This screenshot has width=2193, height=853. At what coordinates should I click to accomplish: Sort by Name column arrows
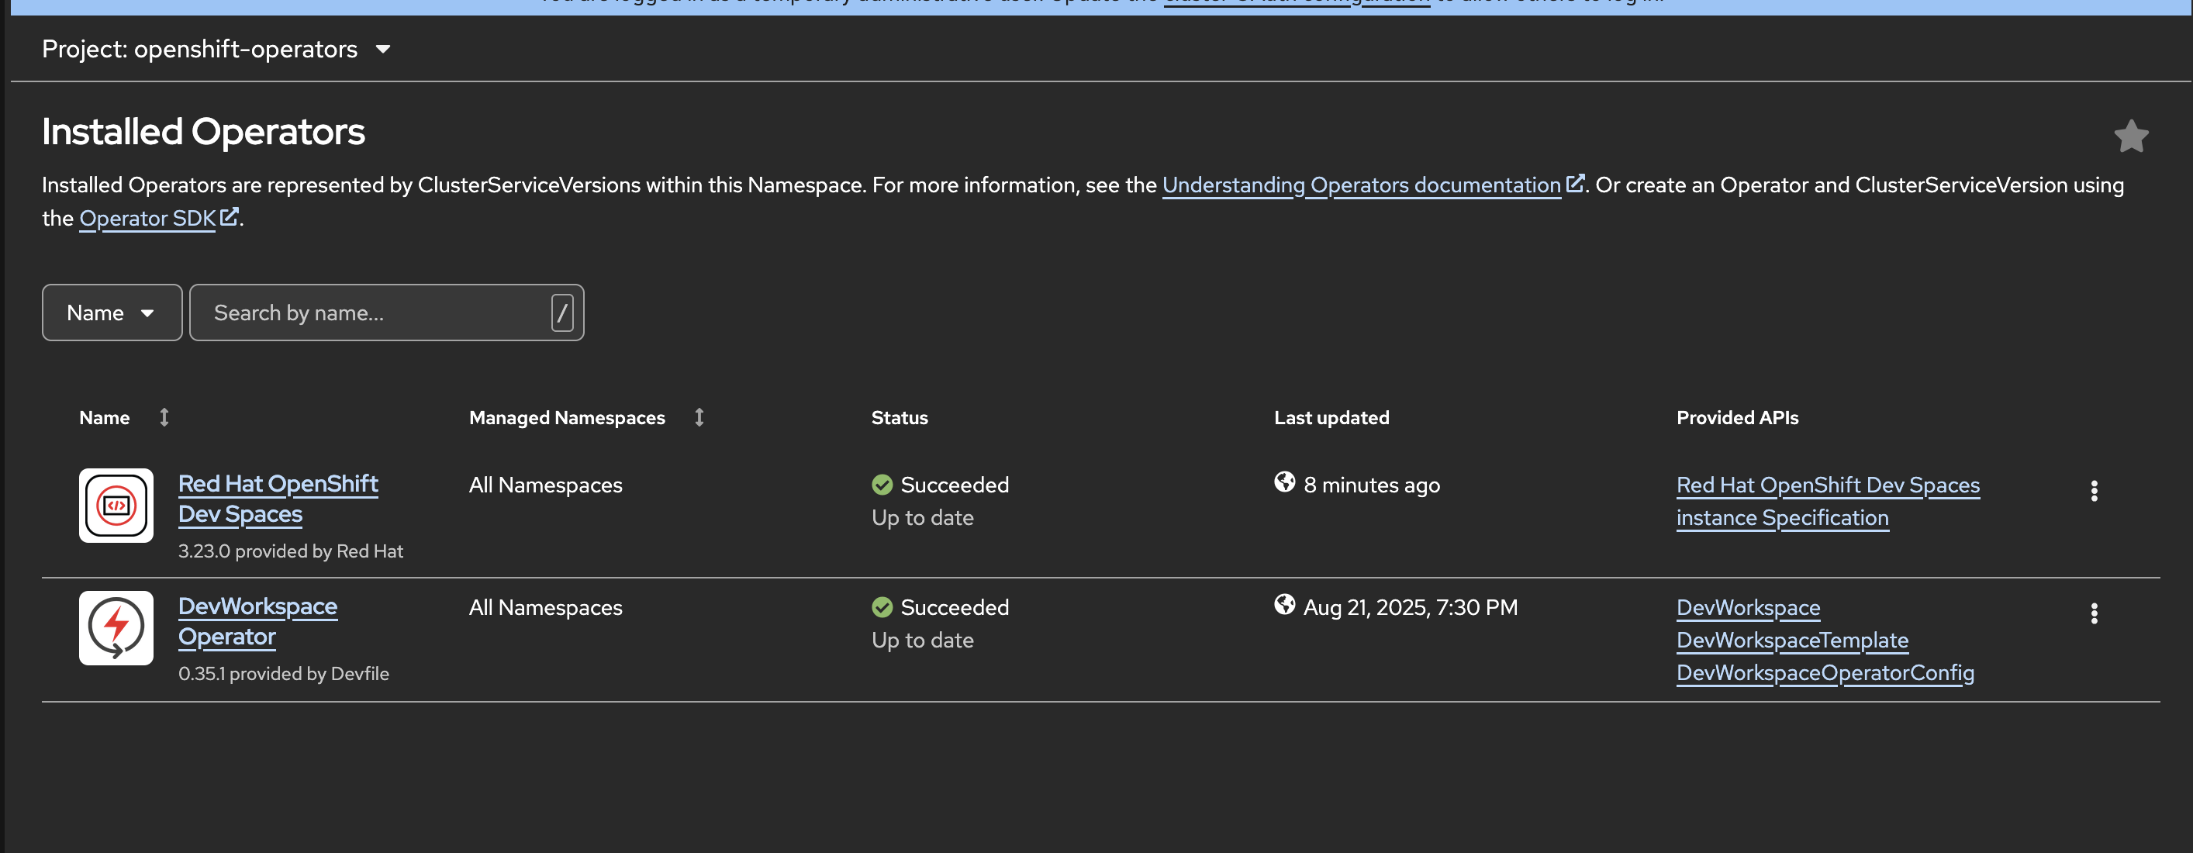point(164,417)
